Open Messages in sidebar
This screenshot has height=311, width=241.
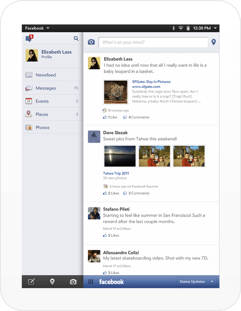click(53, 88)
